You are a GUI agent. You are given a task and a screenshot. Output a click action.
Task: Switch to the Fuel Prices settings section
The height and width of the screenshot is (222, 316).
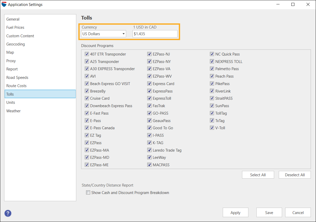15,27
